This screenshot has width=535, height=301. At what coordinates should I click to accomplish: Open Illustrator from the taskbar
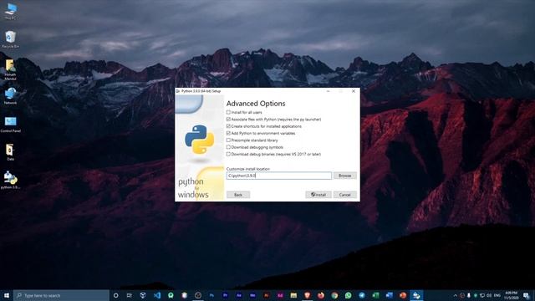(x=266, y=295)
